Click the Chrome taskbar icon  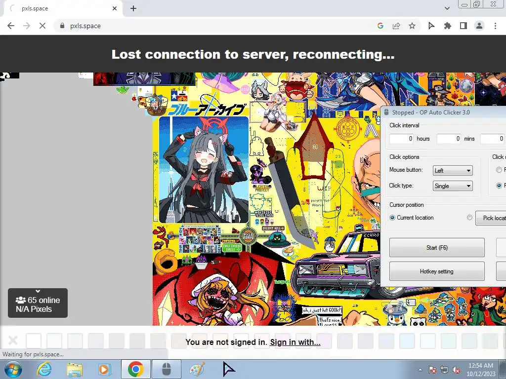(x=135, y=369)
